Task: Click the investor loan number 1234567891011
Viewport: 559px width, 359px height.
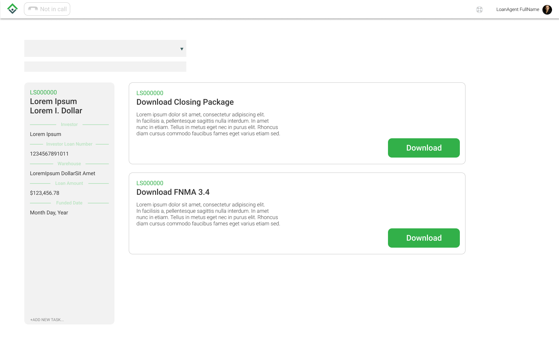Action: pyautogui.click(x=49, y=154)
